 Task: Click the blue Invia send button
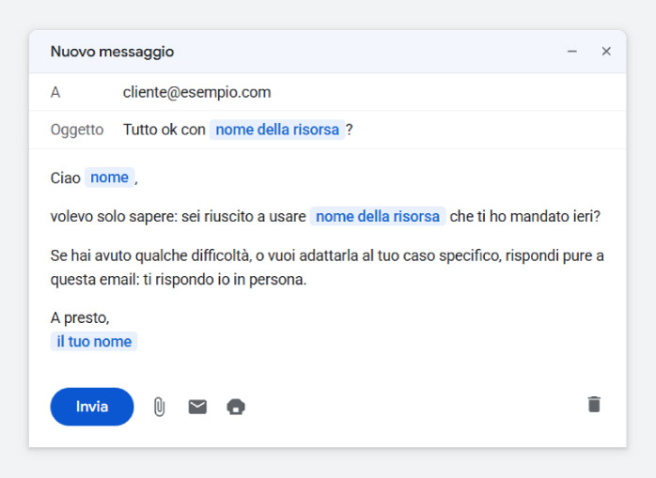click(92, 407)
